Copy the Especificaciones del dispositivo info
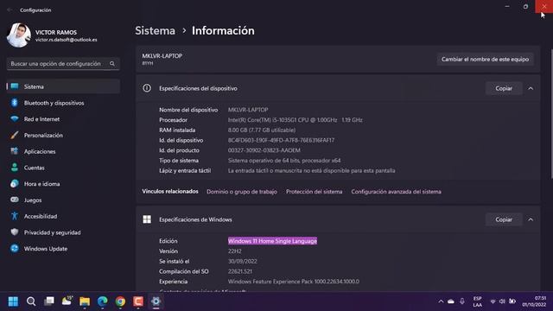The width and height of the screenshot is (553, 311). click(504, 88)
